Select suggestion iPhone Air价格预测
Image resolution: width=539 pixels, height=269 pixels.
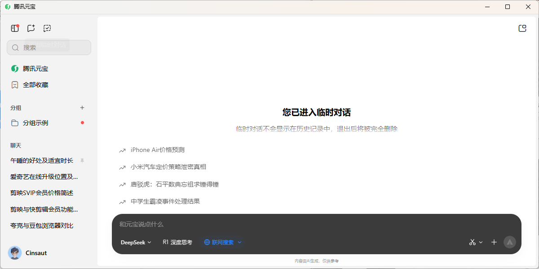tap(157, 150)
